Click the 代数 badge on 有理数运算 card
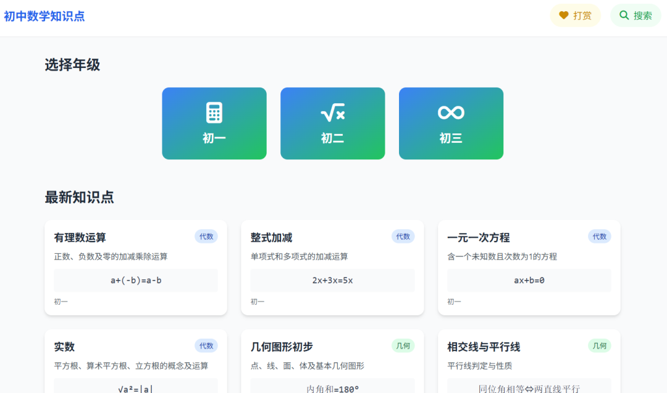Image resolution: width=667 pixels, height=393 pixels. coord(206,237)
